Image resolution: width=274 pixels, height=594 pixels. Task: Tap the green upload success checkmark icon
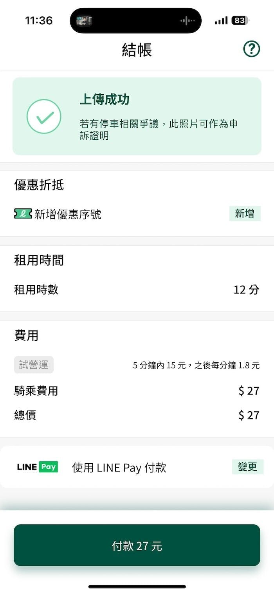click(x=44, y=117)
